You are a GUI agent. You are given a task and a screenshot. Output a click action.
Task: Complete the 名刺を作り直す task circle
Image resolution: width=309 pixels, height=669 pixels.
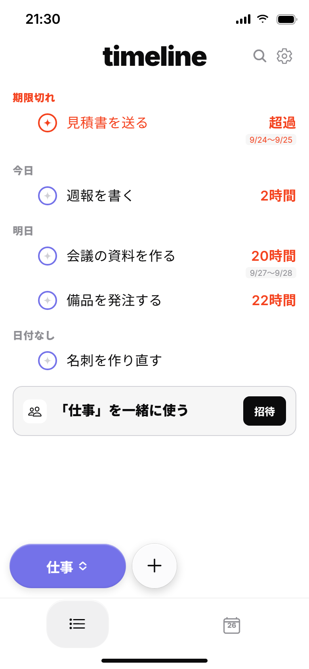coord(48,361)
